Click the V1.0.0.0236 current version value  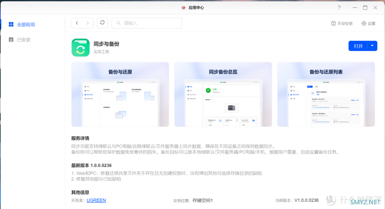tap(307, 200)
